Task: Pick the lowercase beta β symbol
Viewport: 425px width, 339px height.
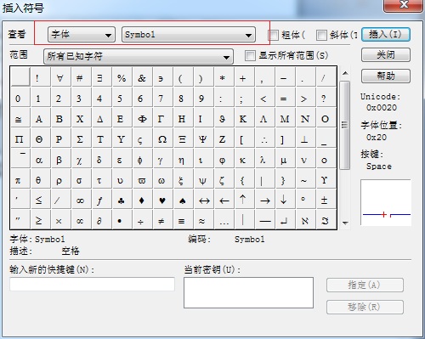Action: [59, 160]
